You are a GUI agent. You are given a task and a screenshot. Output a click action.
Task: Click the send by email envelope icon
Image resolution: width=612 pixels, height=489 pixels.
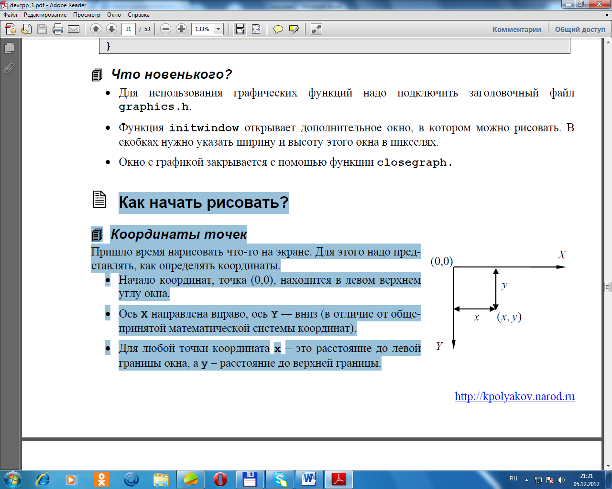[x=74, y=29]
